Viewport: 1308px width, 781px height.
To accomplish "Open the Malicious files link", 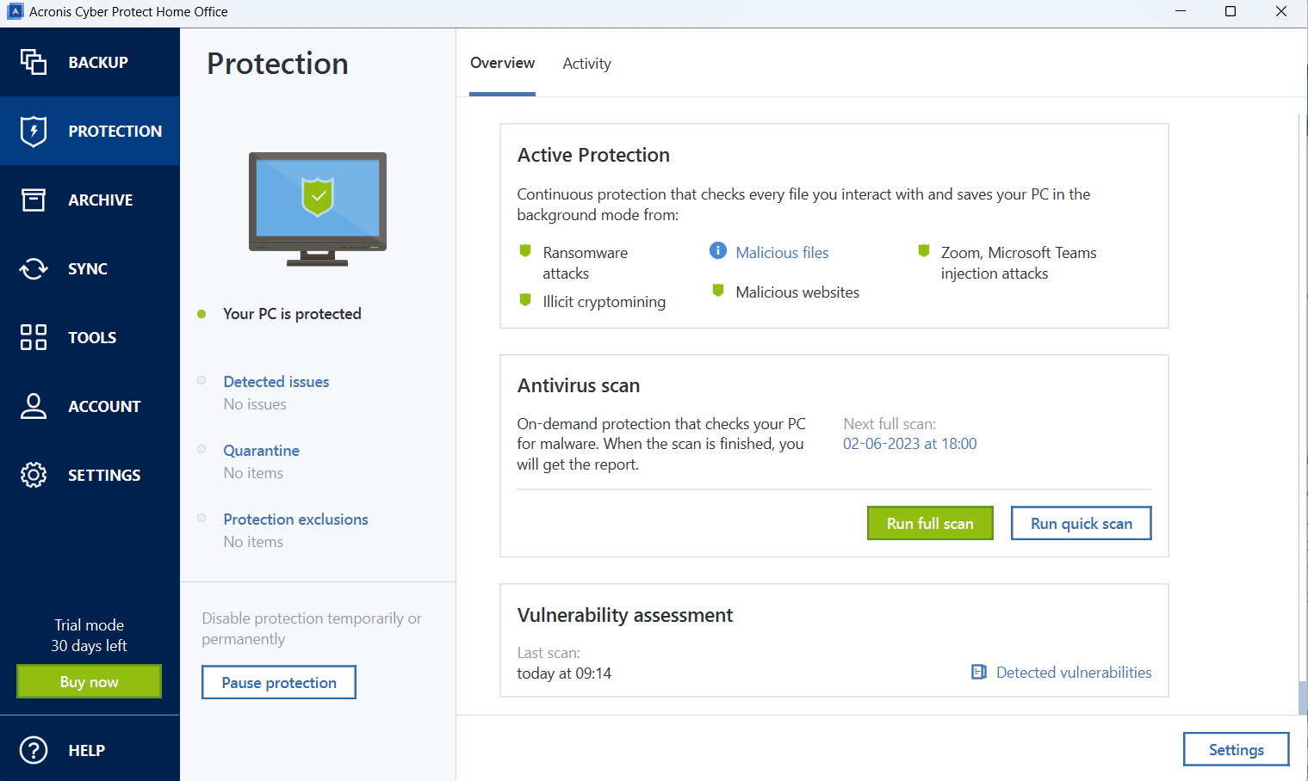I will coord(782,252).
